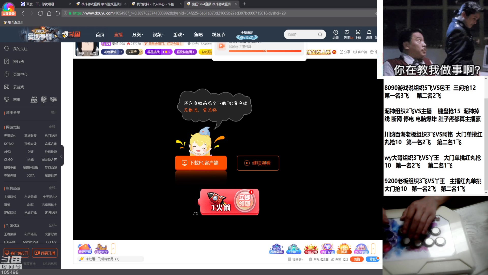Expand the gift list with the rightmost up-chevron

373,249
